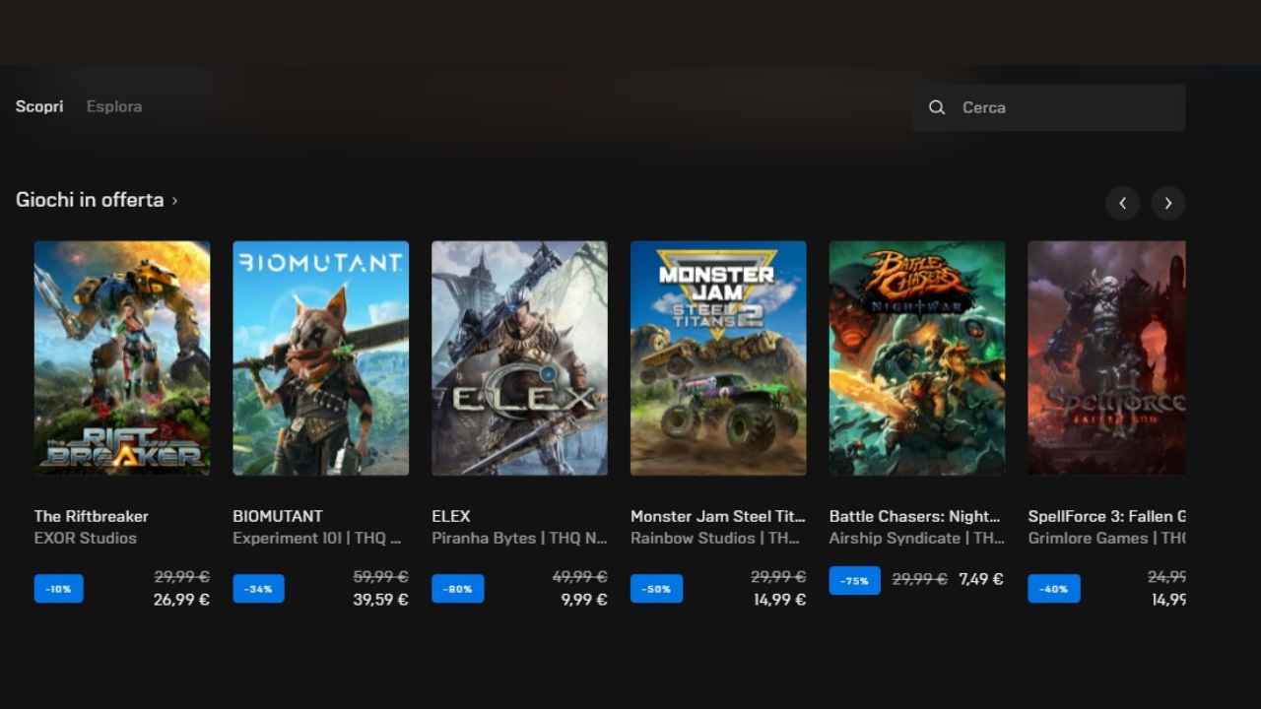
Task: Click the ELEX -80% discount badge
Action: click(x=457, y=589)
